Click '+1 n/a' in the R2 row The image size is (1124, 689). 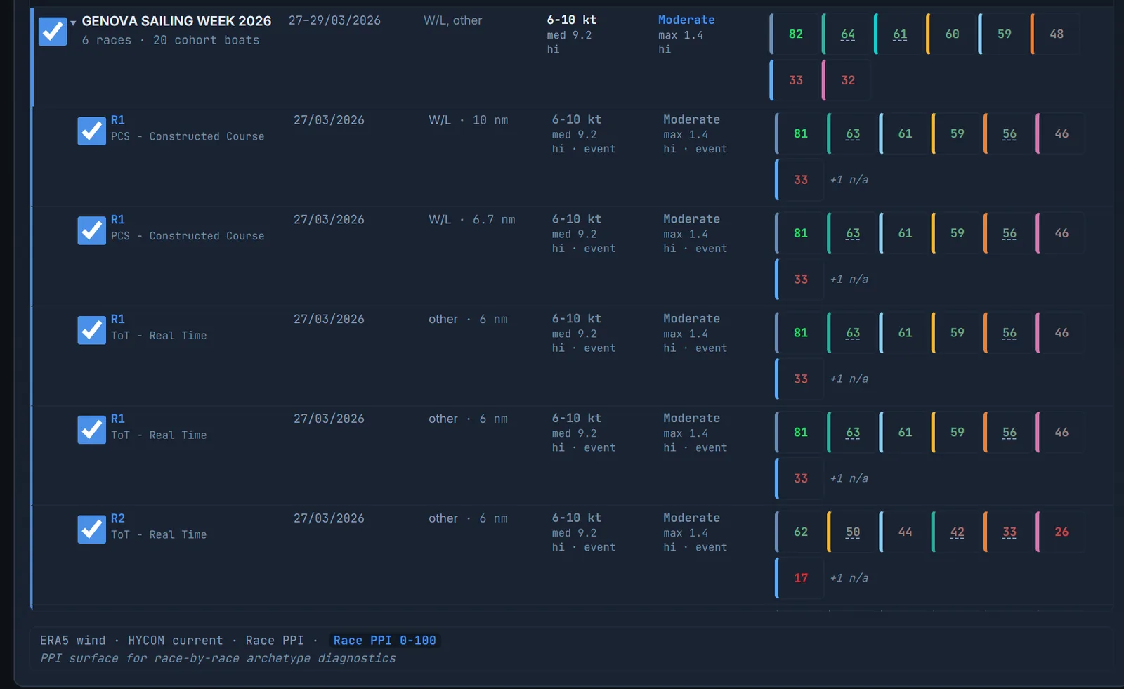[x=849, y=578]
